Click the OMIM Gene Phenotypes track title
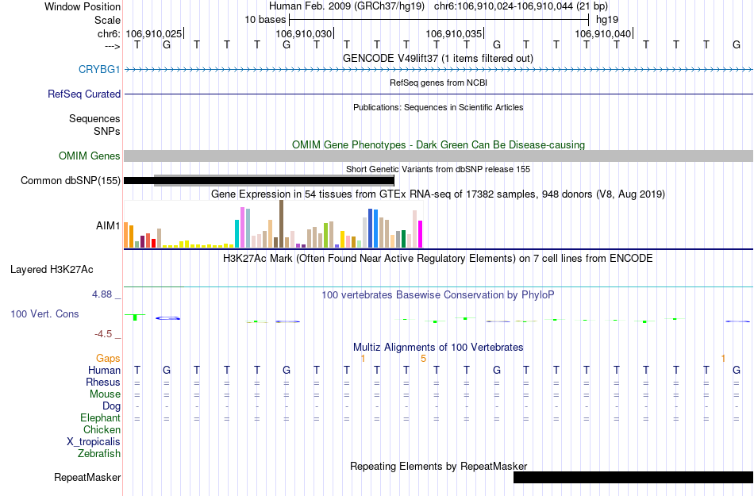Screen dimensions: 754x496 click(438, 144)
